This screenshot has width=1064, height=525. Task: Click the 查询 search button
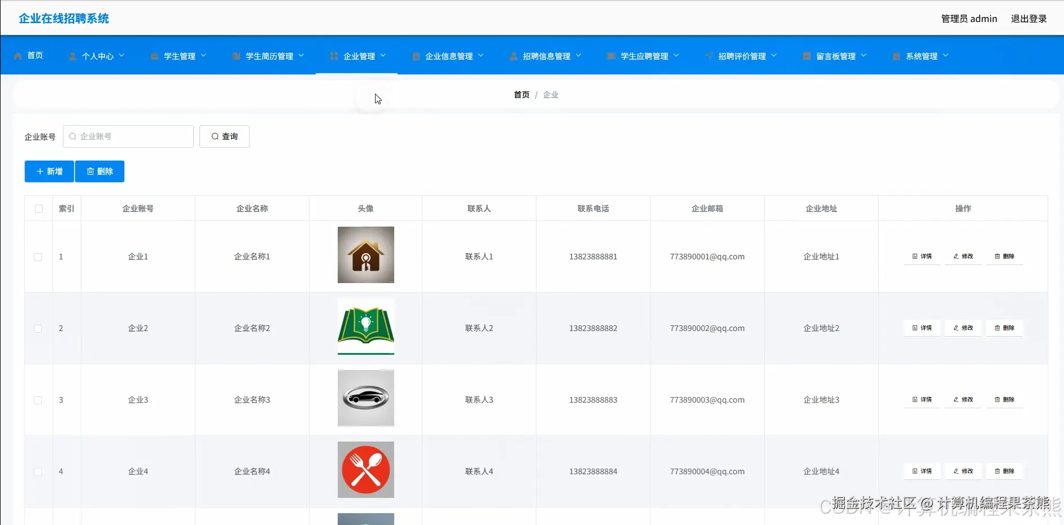224,136
